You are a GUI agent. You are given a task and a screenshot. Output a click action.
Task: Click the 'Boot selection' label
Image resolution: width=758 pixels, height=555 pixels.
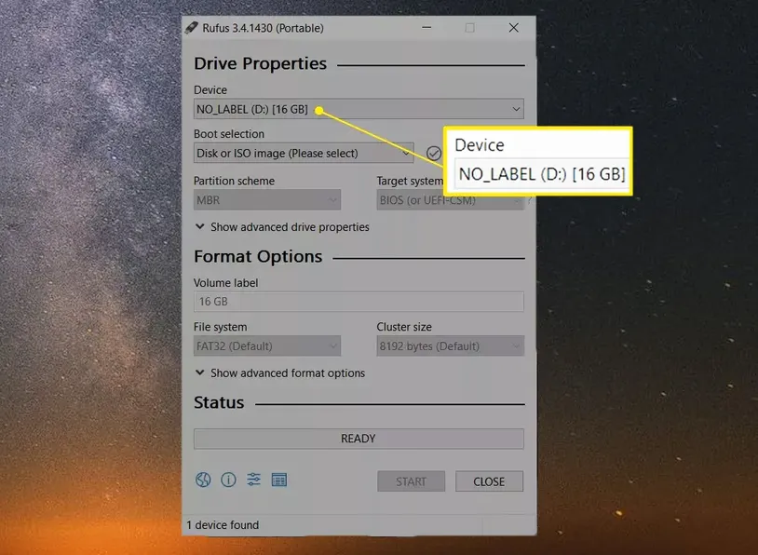pos(229,134)
